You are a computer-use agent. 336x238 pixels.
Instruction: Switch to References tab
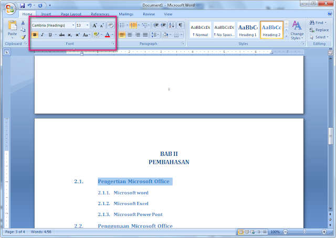100,14
